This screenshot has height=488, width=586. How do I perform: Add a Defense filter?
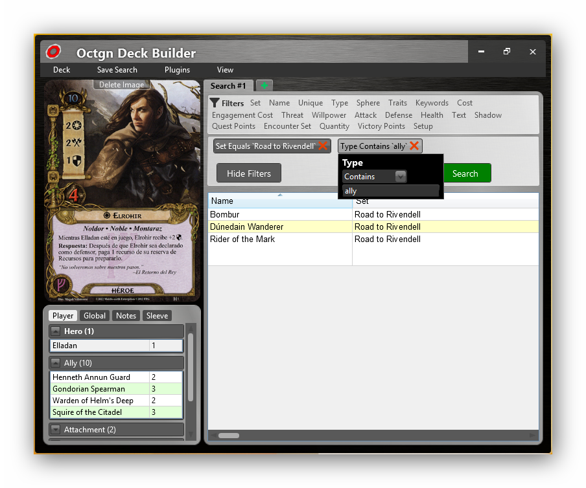[399, 115]
